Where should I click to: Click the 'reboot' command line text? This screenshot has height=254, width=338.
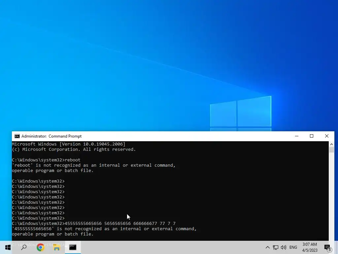coord(46,160)
